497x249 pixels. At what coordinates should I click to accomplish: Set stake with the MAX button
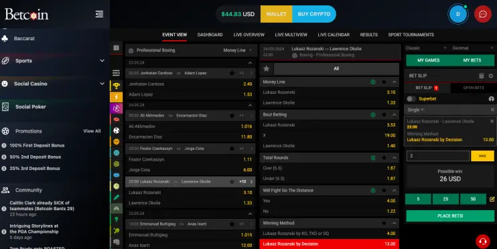(x=482, y=156)
